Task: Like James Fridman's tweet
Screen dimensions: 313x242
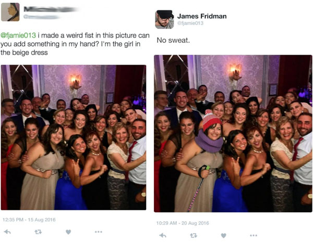Action: pyautogui.click(x=224, y=235)
